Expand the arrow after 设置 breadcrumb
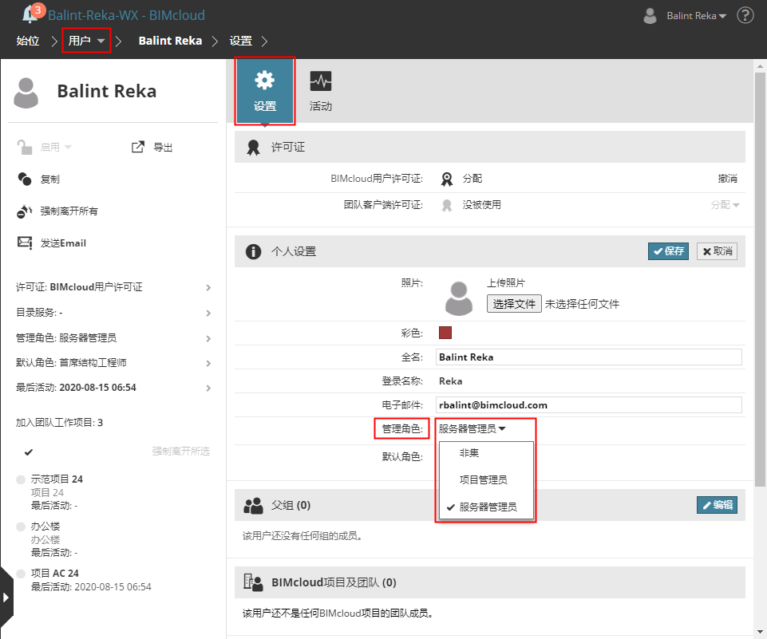767x639 pixels. click(265, 41)
